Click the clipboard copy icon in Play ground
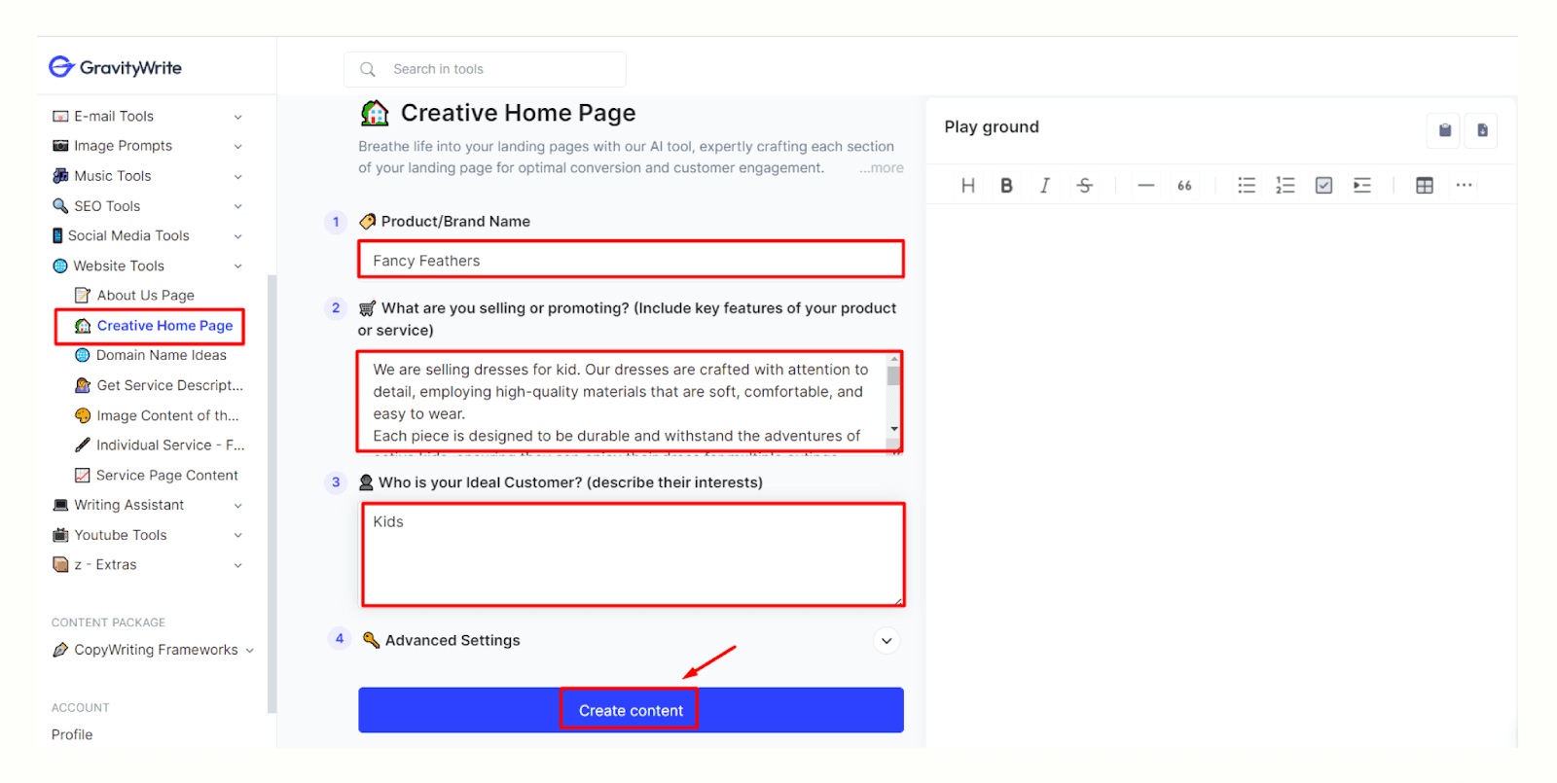This screenshot has height=783, width=1557. (1445, 130)
